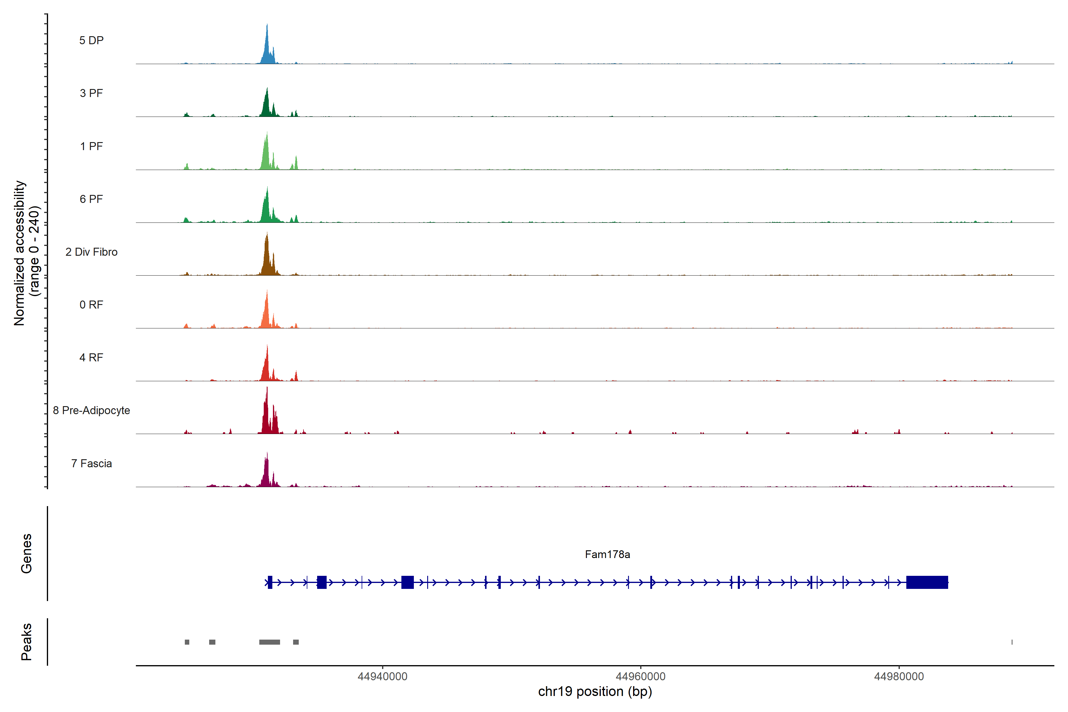Click the 0 RF track label
1068x712 pixels.
pyautogui.click(x=91, y=305)
